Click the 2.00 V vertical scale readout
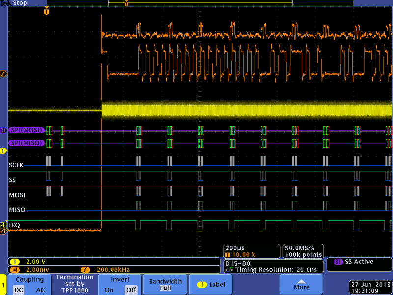The width and height of the screenshot is (393, 295). tap(36, 262)
